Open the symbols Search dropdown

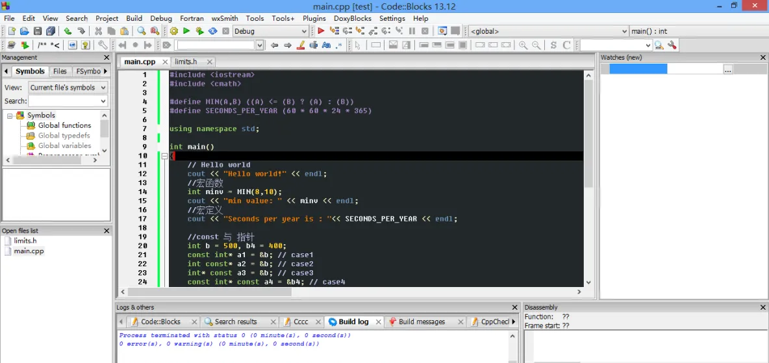(103, 101)
